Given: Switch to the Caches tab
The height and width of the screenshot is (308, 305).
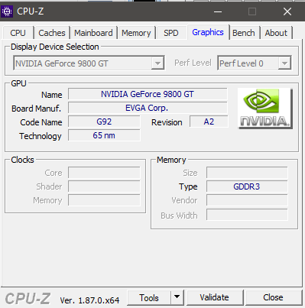Looking at the screenshot, I should (52, 33).
